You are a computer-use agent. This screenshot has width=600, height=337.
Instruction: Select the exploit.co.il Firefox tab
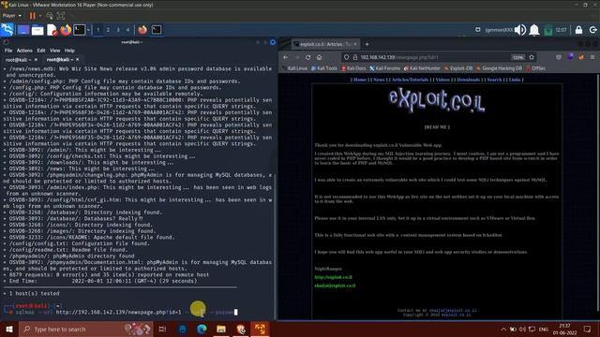[324, 44]
